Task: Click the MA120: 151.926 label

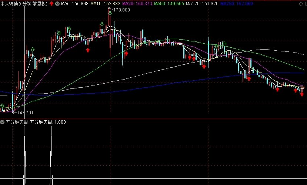Action: pyautogui.click(x=202, y=4)
